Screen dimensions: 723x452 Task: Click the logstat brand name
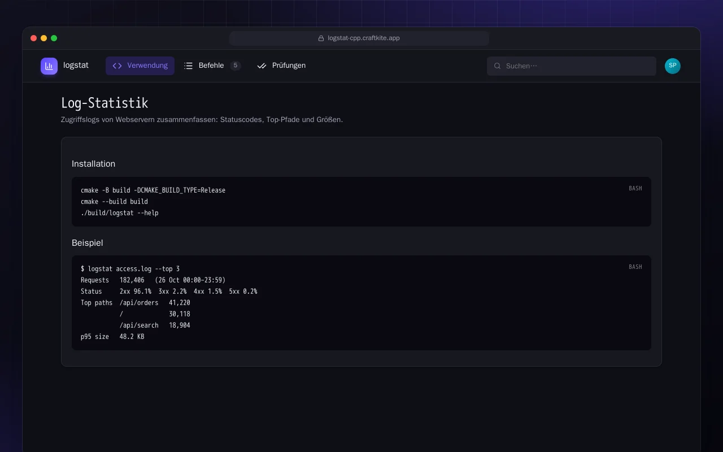point(76,65)
